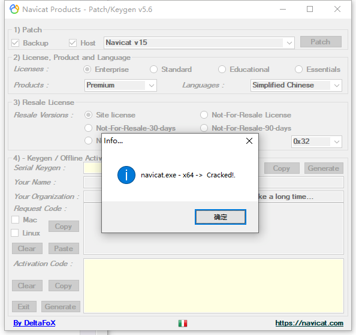The width and height of the screenshot is (356, 335).
Task: Select Educational license radio button
Action: [x=222, y=70]
